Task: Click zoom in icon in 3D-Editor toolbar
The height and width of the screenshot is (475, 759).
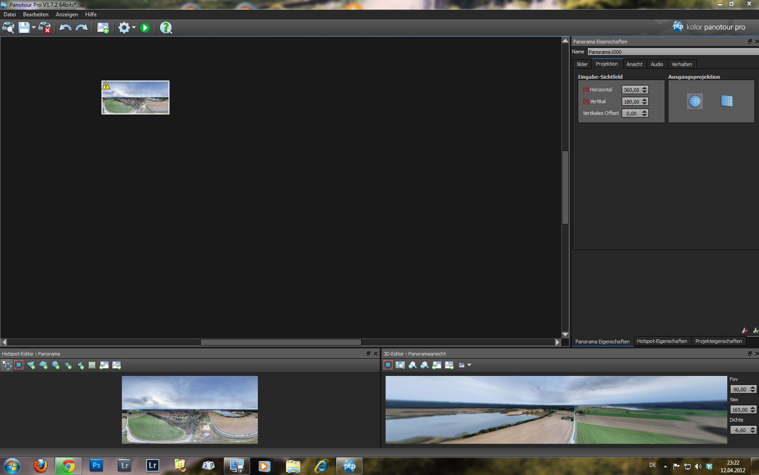Action: coord(412,365)
